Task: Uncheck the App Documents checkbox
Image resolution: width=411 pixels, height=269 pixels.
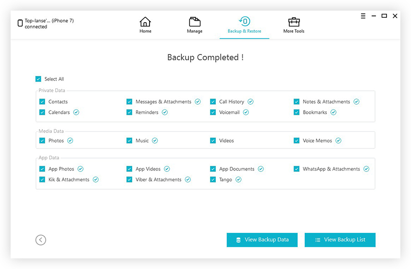Action: pos(213,169)
